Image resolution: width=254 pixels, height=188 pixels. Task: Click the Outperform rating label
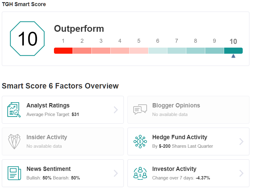point(79,29)
